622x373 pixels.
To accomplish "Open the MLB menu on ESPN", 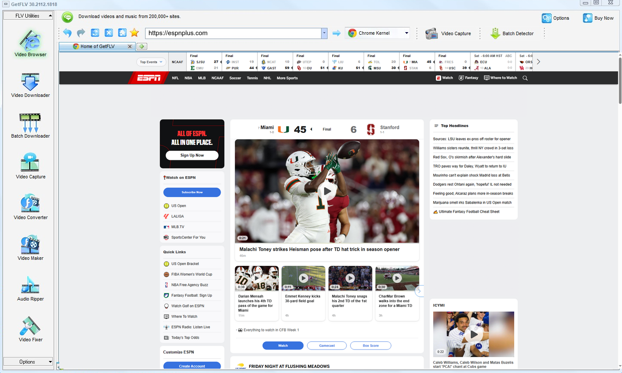I will click(202, 78).
